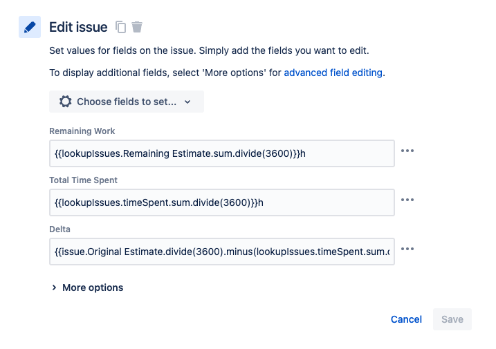496x349 pixels.
Task: Delete the Edit issue action with trash icon
Action: tap(137, 27)
